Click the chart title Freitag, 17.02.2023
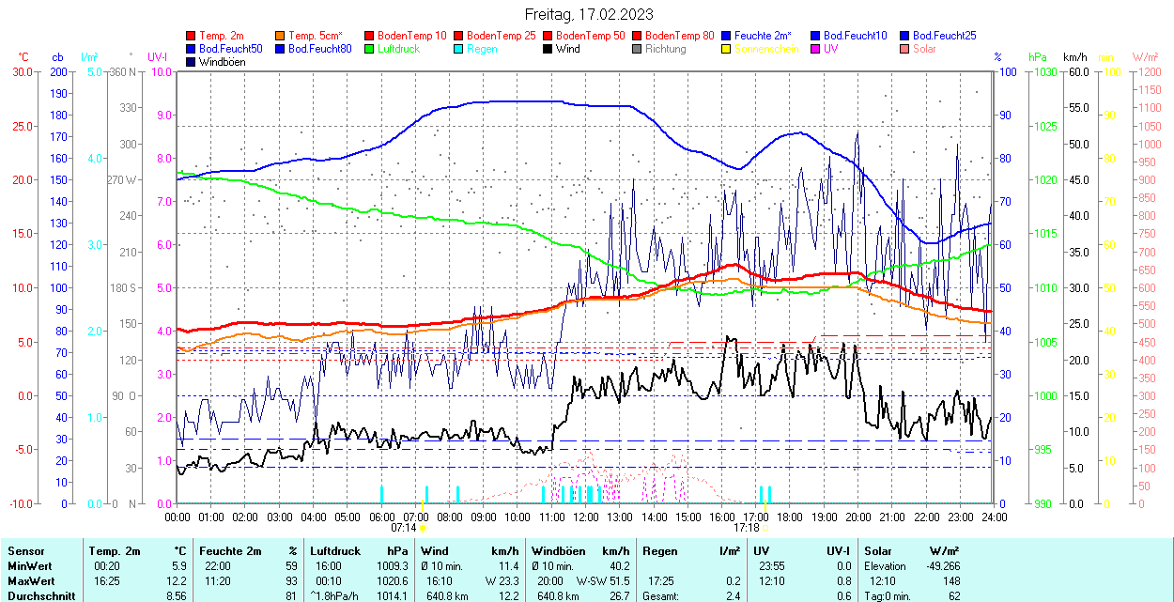Image resolution: width=1174 pixels, height=602 pixels. [x=588, y=14]
